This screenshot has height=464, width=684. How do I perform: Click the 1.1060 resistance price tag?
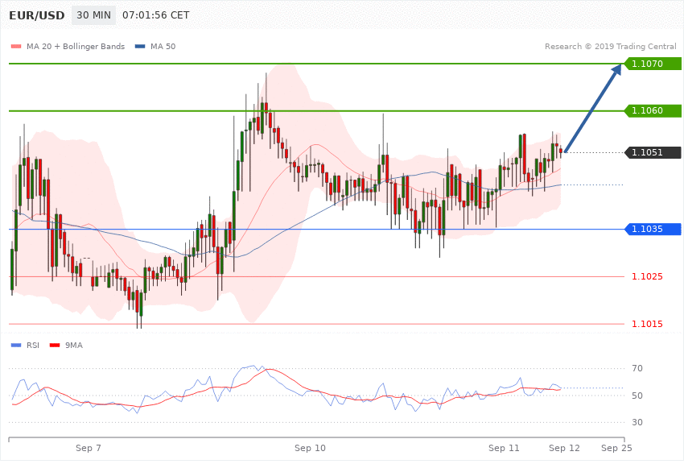(653, 110)
